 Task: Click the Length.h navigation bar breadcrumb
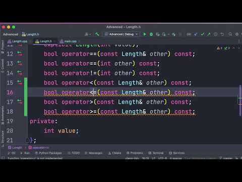coord(31,34)
